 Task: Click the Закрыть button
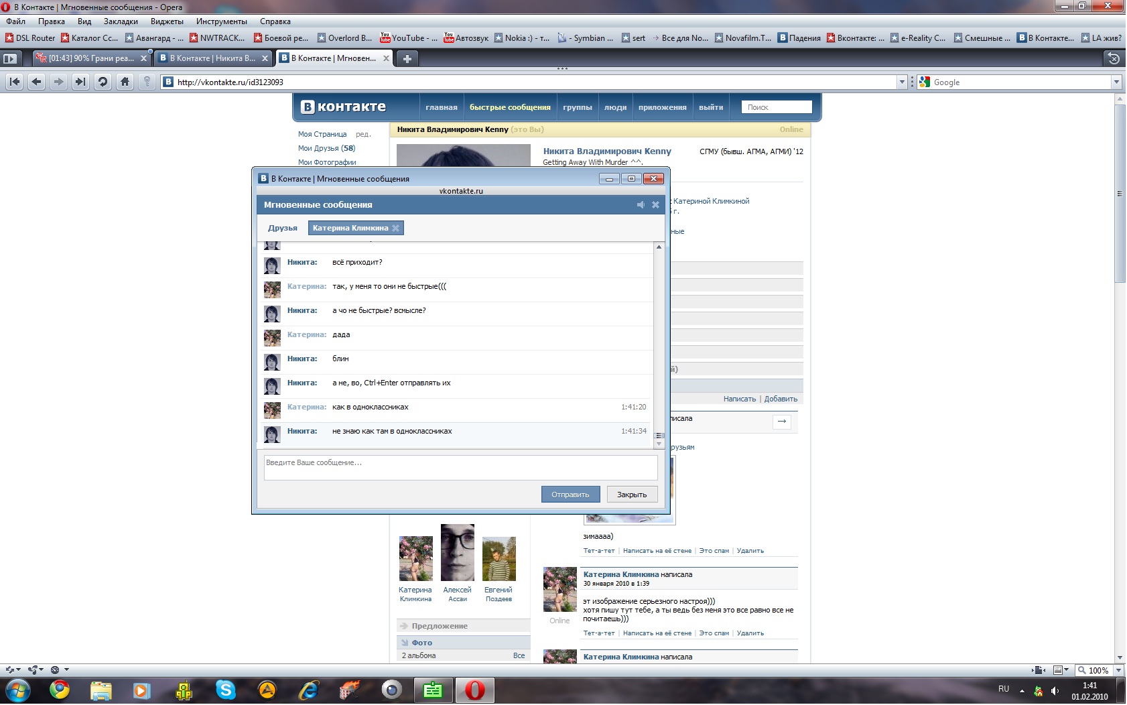pyautogui.click(x=632, y=495)
